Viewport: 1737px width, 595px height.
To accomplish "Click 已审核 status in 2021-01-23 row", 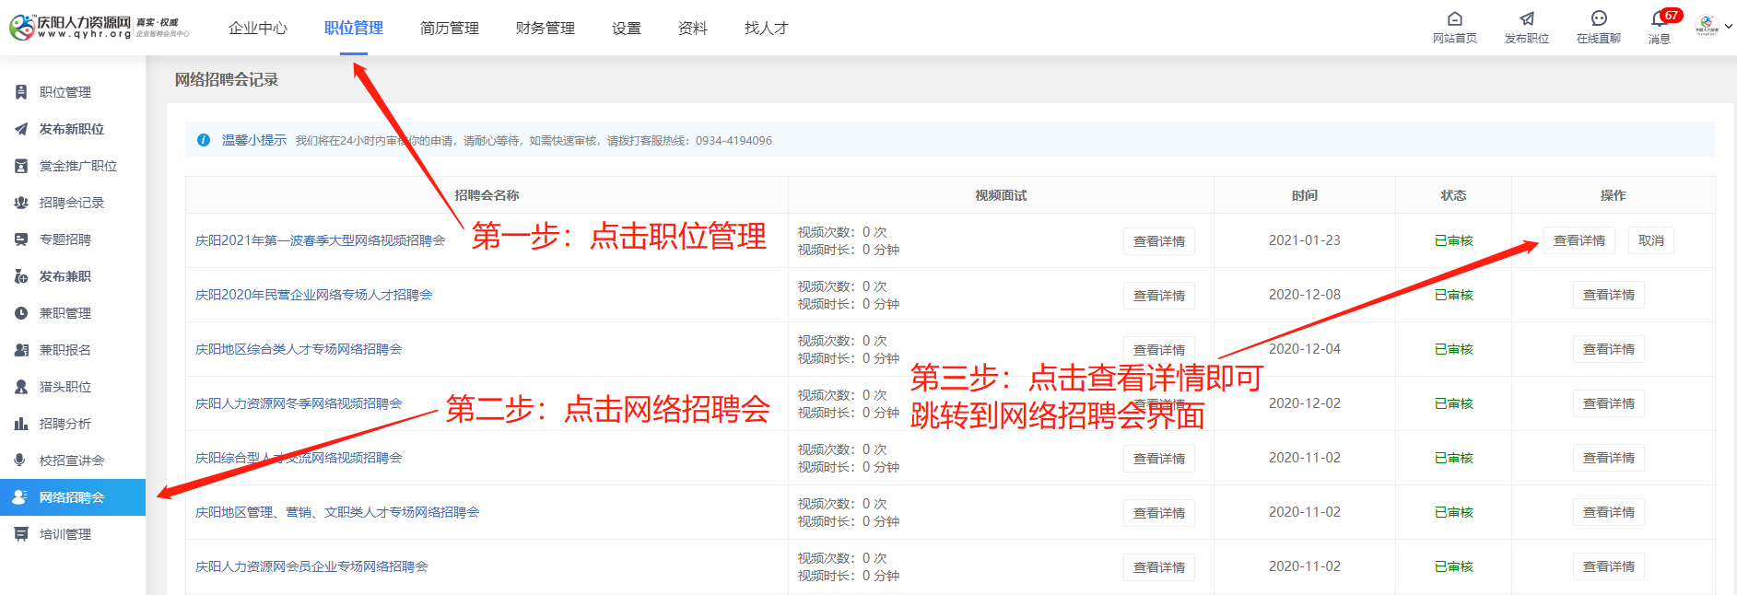I will coord(1454,240).
